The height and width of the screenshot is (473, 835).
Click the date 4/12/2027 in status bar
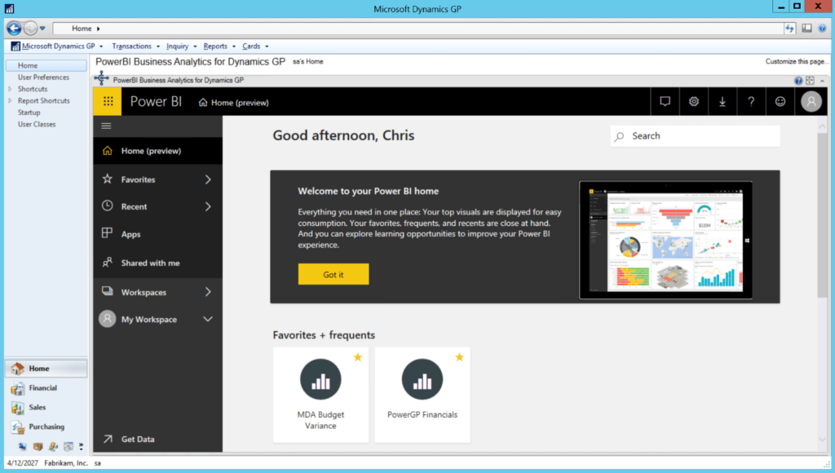22,463
